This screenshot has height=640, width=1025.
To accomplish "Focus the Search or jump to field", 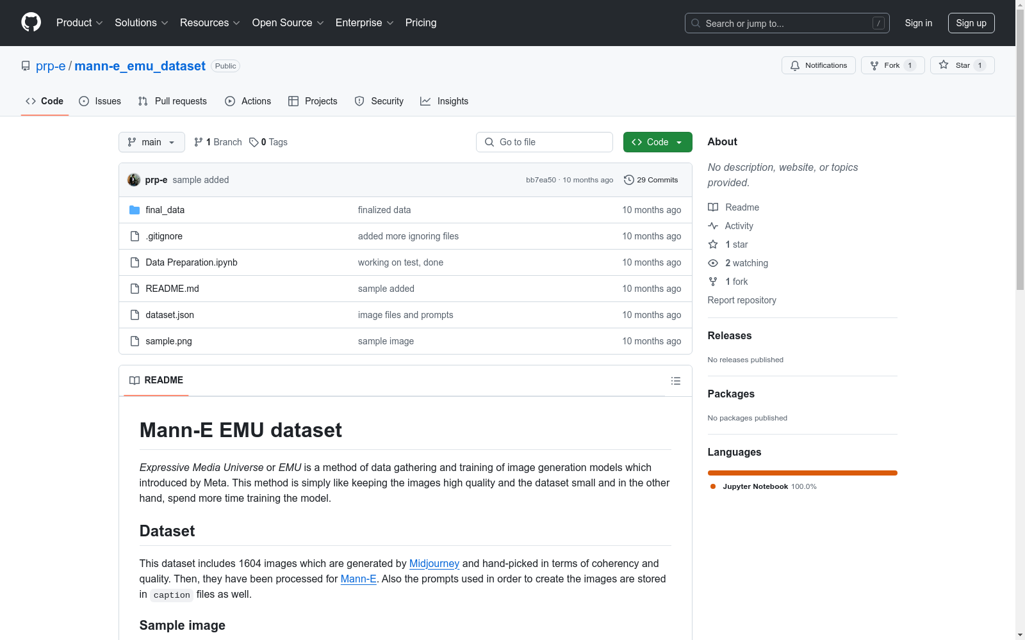I will (x=787, y=23).
